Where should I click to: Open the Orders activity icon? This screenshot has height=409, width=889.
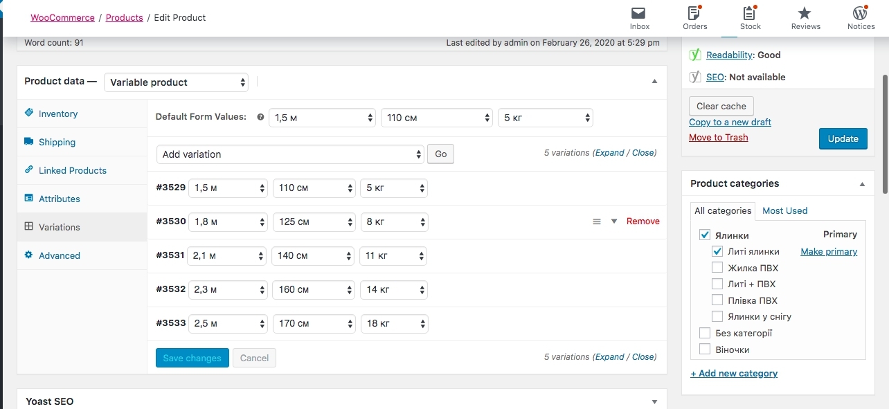tap(694, 14)
